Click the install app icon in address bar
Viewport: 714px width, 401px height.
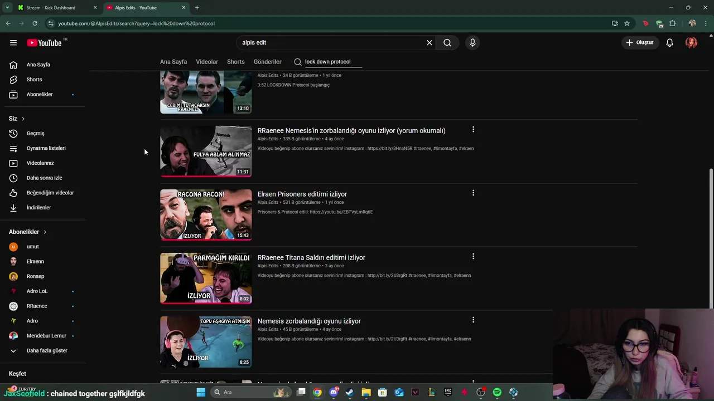615,23
